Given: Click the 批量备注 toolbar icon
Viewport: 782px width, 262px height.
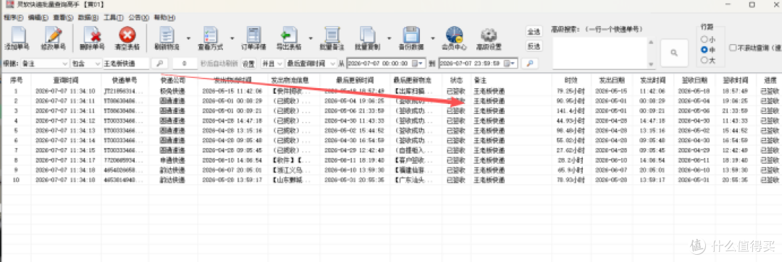Looking at the screenshot, I should tap(332, 35).
